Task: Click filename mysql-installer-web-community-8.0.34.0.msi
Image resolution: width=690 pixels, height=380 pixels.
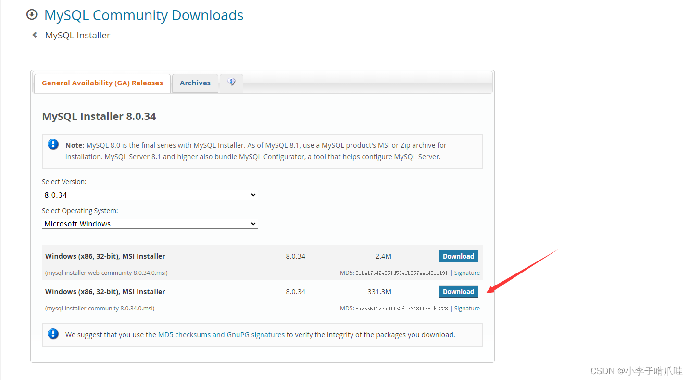Action: tap(106, 273)
